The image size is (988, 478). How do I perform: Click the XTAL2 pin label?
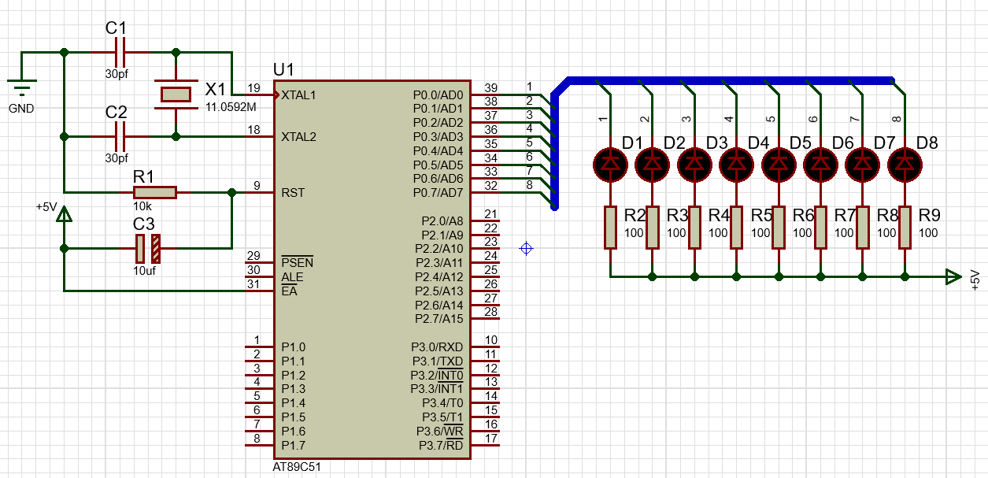[298, 137]
